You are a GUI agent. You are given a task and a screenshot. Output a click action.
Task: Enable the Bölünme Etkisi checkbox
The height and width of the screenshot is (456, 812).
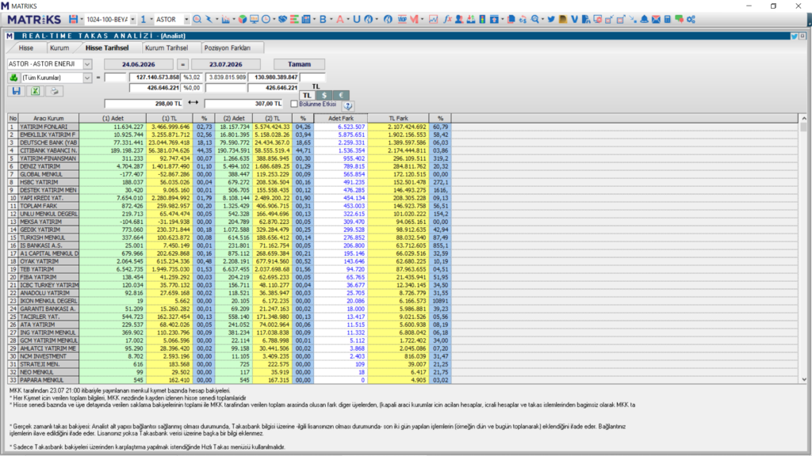pos(294,104)
